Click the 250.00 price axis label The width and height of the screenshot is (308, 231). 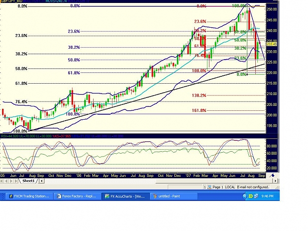[272, 9]
